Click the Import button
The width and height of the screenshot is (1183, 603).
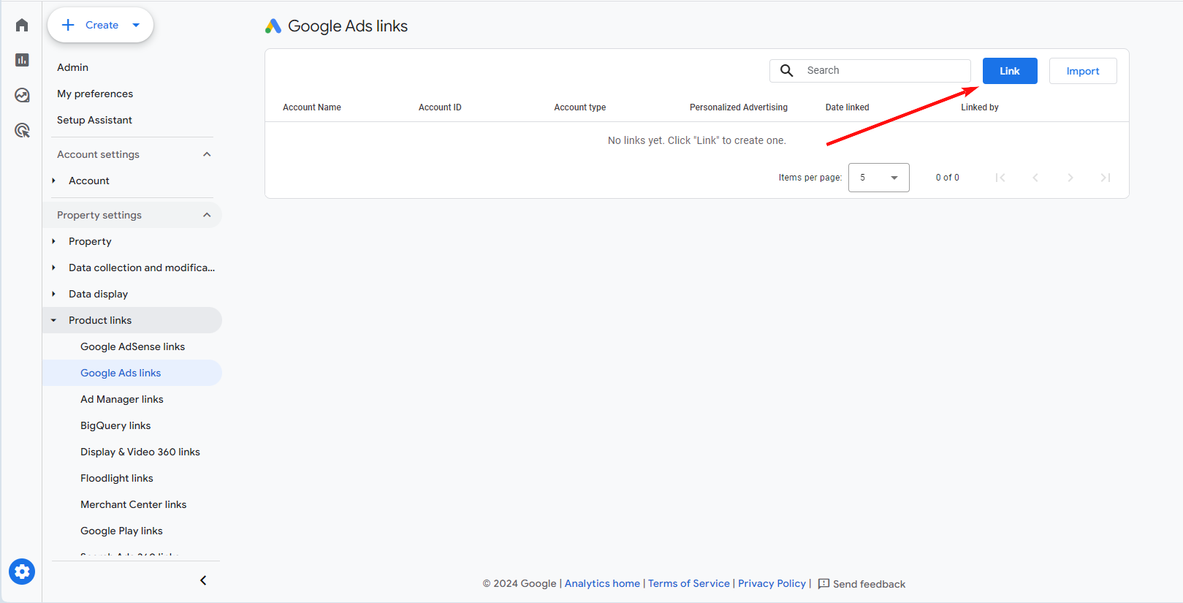pyautogui.click(x=1083, y=71)
